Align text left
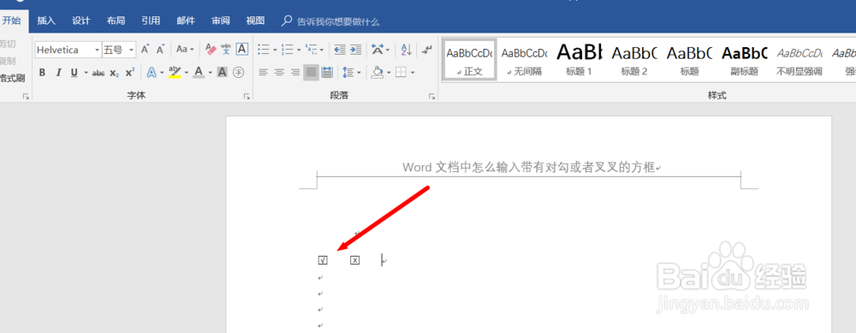Viewport: 856px width, 333px height. click(264, 72)
